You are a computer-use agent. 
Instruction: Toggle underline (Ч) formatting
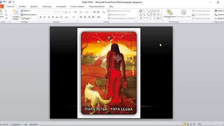49,17
